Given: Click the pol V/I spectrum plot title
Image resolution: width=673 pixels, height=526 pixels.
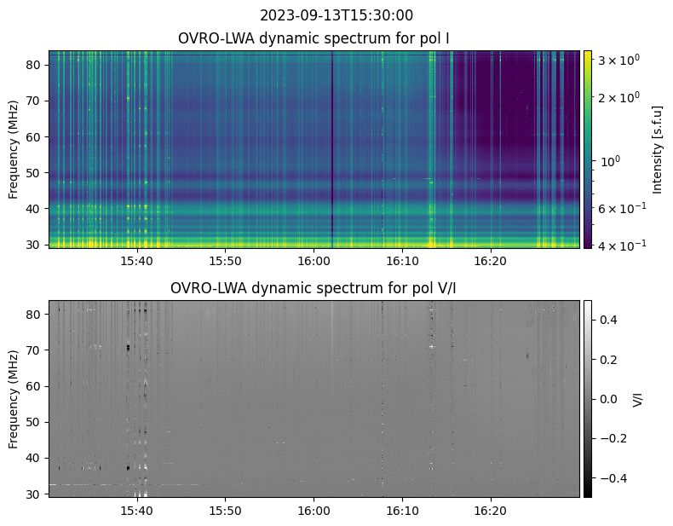Looking at the screenshot, I should [313, 287].
